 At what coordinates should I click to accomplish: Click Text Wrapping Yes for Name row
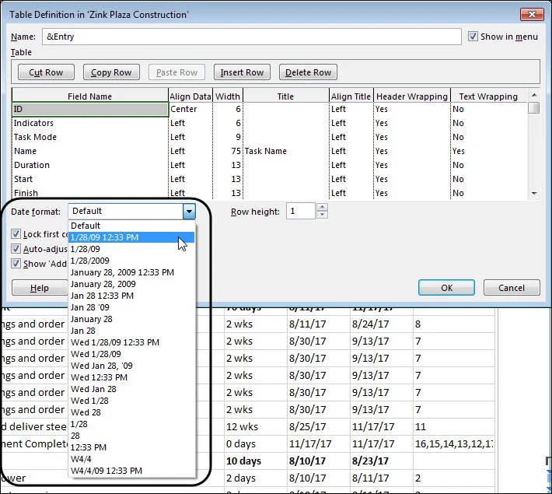[488, 151]
